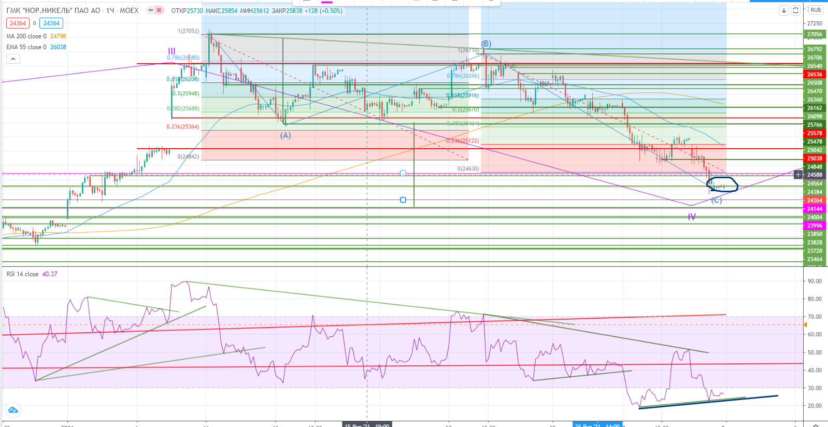Click the square fullscreen icon beside RUB

click(x=795, y=10)
